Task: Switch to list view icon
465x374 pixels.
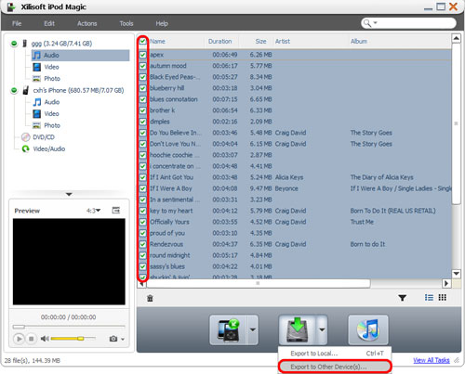Action: click(x=429, y=298)
